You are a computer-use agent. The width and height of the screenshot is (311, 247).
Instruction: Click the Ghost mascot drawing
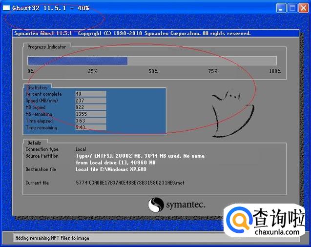click(233, 114)
